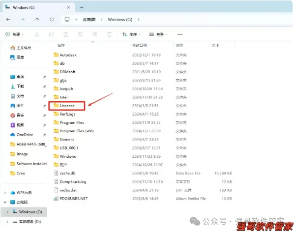The width and height of the screenshot is (294, 233).
Task: Select Image folder in sidebar
Action: (19, 154)
